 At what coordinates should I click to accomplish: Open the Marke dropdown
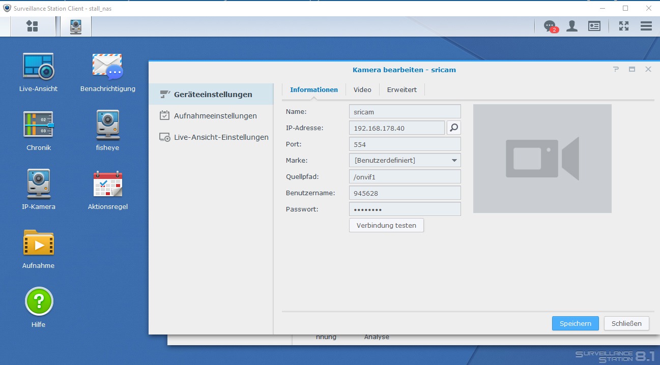[405, 160]
